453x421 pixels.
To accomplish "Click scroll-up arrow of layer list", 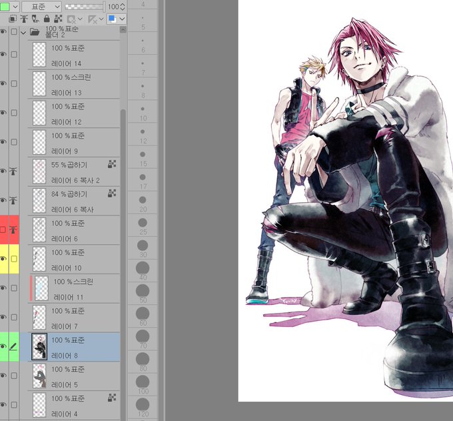I will [x=123, y=29].
